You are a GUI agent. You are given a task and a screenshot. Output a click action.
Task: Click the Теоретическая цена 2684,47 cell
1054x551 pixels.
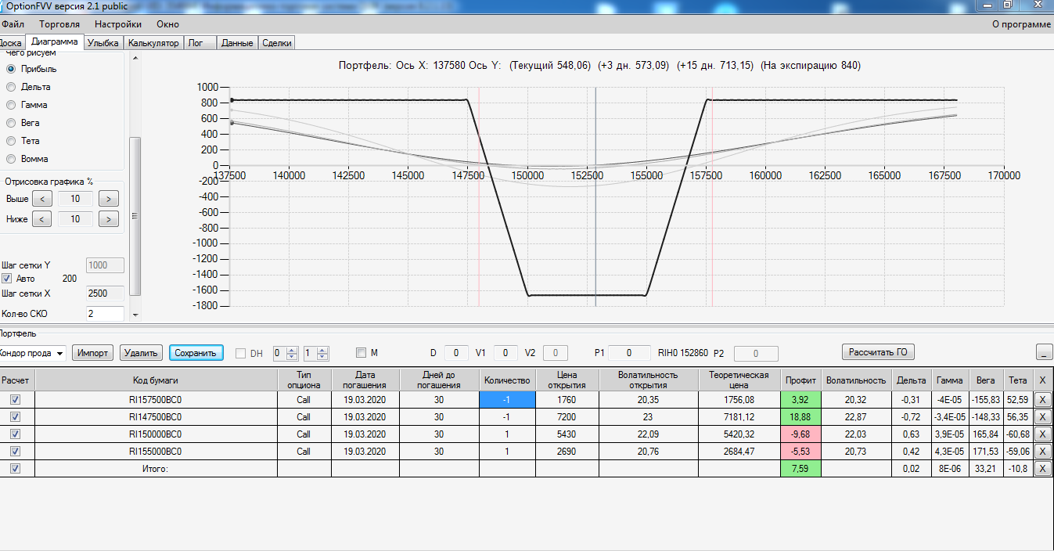(739, 451)
